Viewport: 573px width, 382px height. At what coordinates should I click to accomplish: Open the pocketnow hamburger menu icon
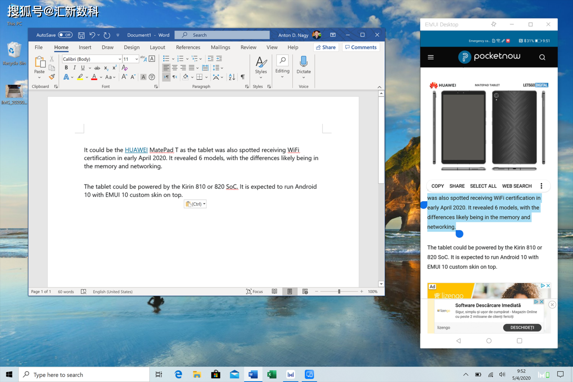431,57
